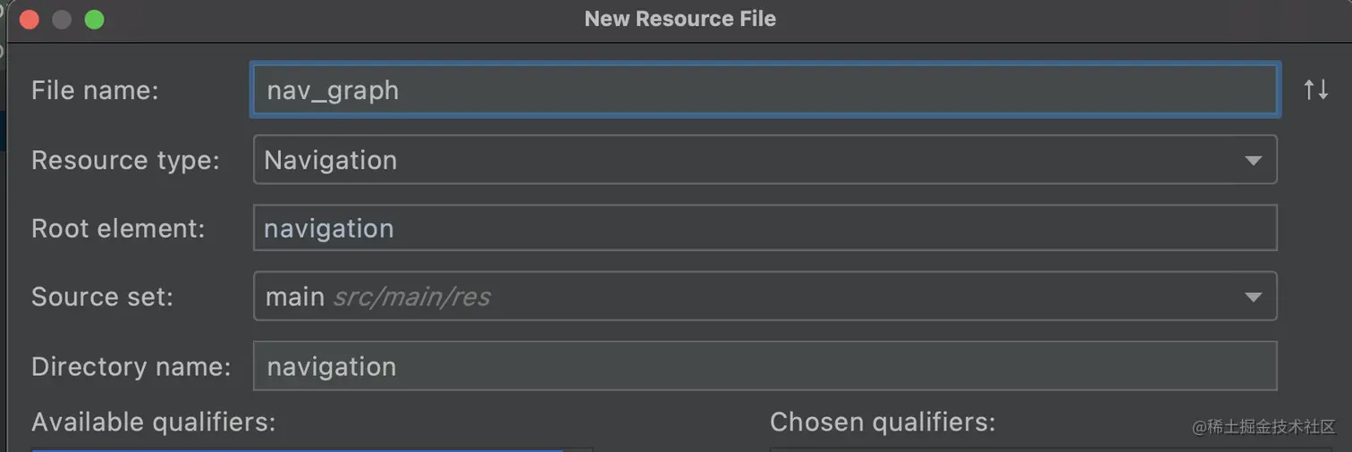
Task: Click the "File name:" label
Action: [x=95, y=90]
